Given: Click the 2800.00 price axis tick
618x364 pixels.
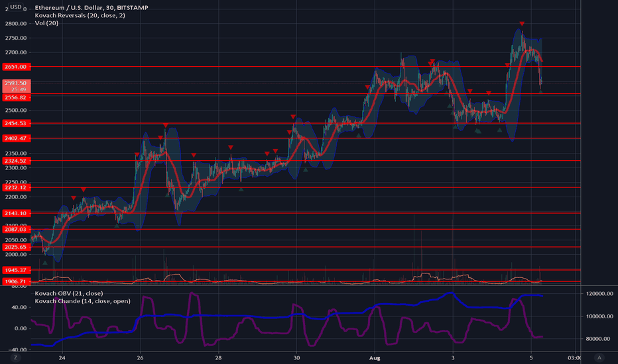Looking at the screenshot, I should click(x=16, y=24).
